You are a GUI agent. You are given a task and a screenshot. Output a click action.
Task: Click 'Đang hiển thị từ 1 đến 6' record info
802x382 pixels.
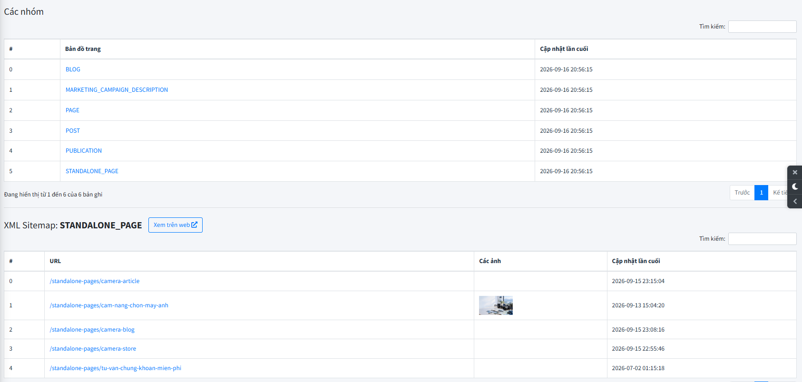click(53, 195)
